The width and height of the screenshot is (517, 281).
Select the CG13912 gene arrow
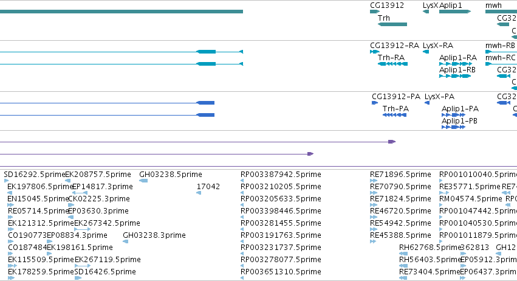[375, 12]
